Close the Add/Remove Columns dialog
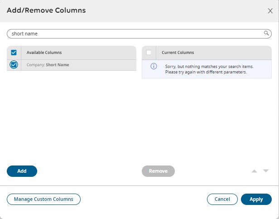 [x=270, y=10]
